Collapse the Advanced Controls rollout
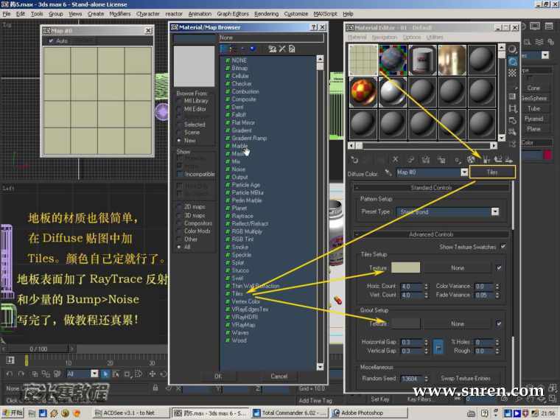Screen dimensions: 560x420 point(431,234)
